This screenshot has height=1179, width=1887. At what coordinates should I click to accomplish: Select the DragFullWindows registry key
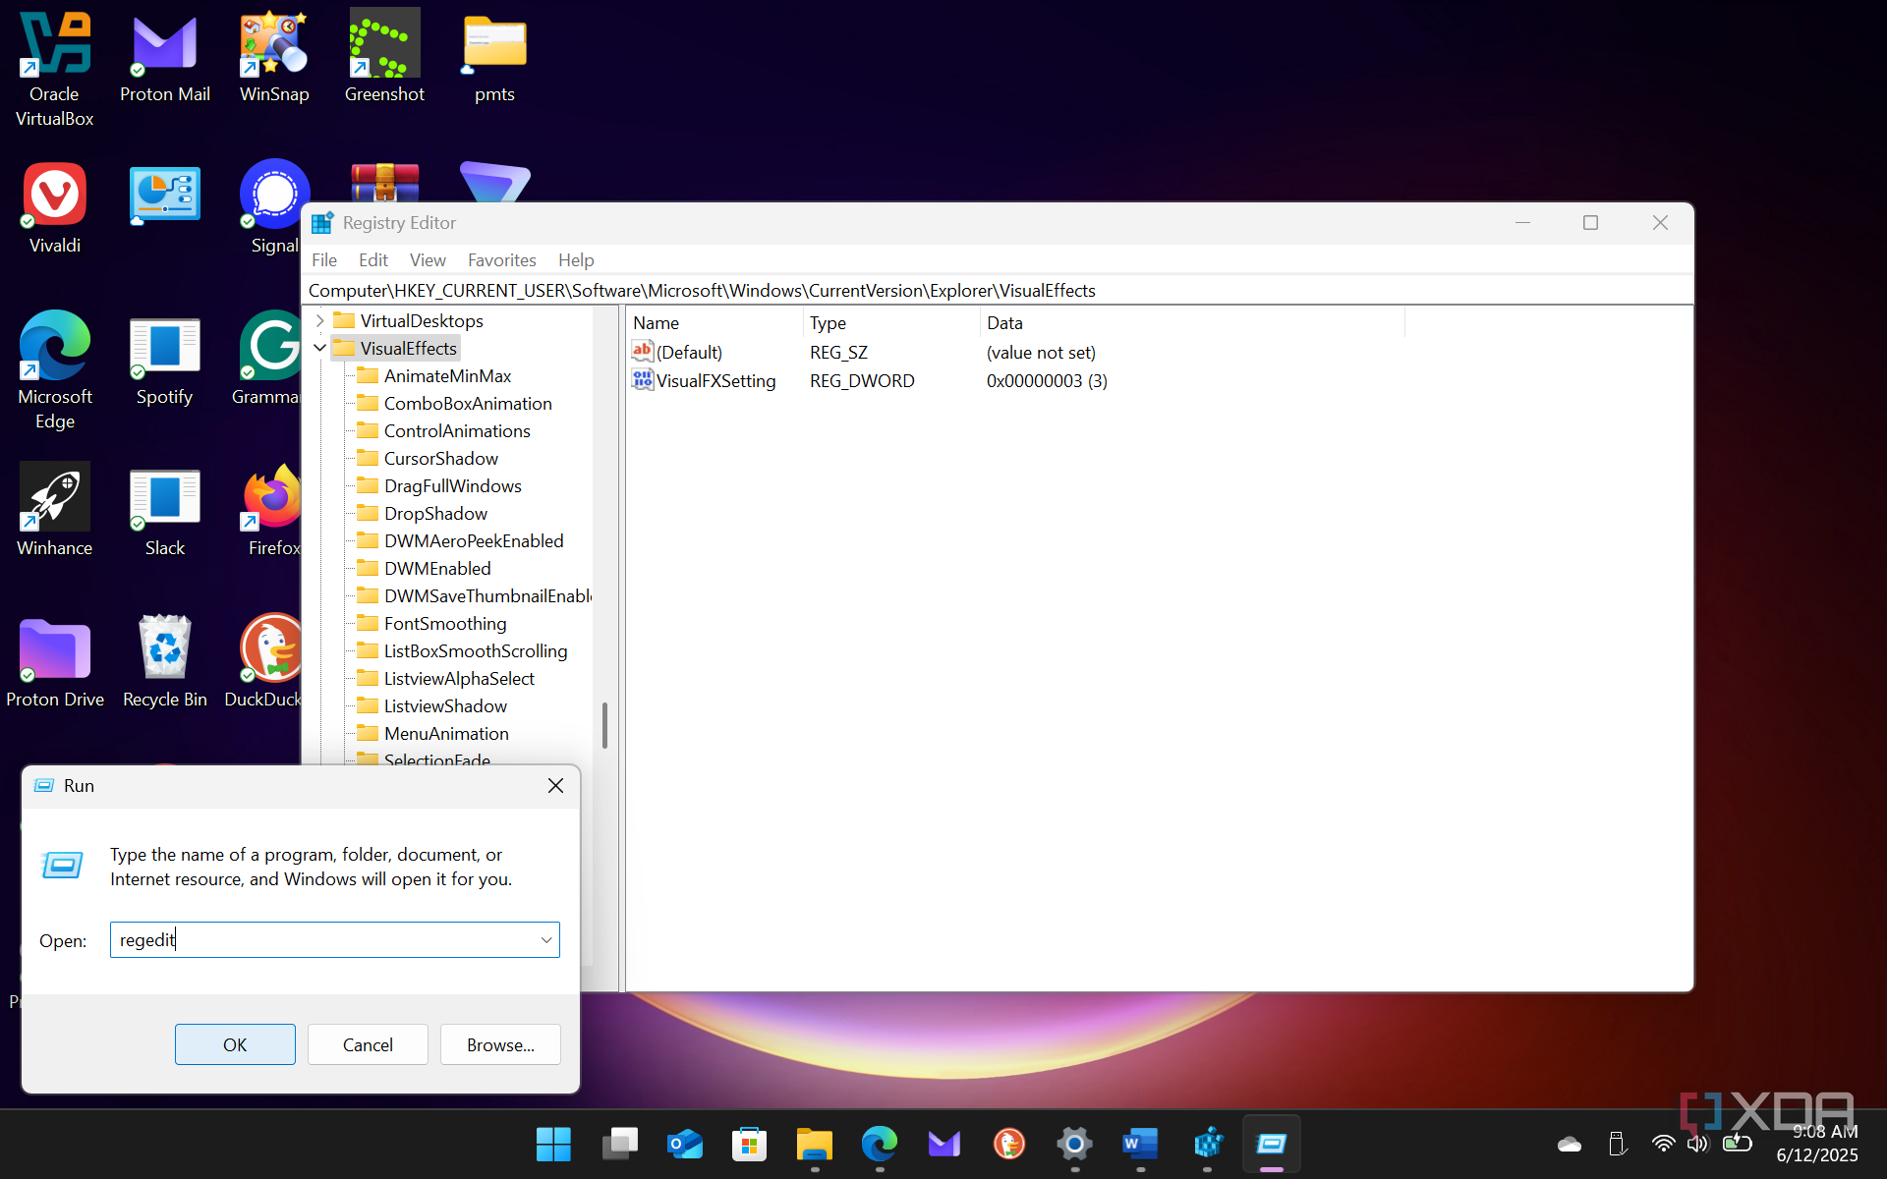[452, 486]
